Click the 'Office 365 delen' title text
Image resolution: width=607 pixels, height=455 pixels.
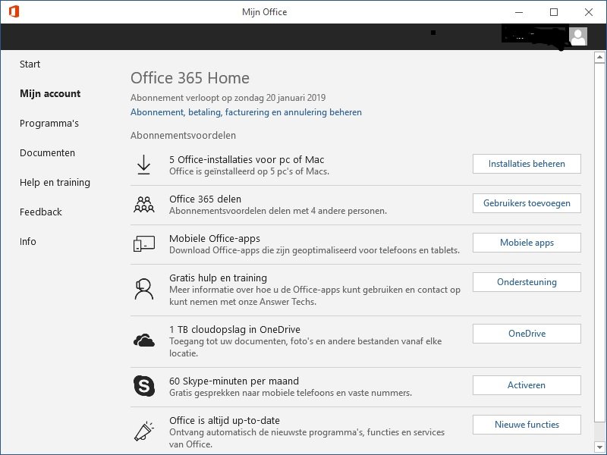[205, 199]
